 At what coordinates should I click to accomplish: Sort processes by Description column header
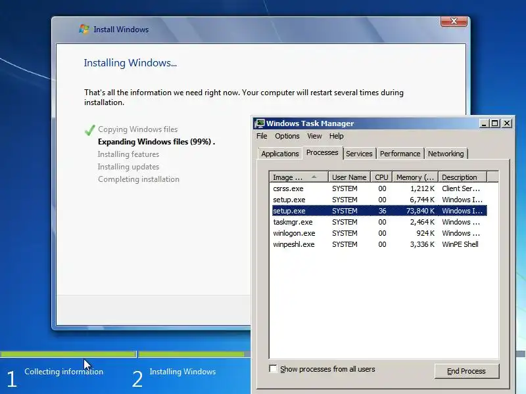point(462,177)
